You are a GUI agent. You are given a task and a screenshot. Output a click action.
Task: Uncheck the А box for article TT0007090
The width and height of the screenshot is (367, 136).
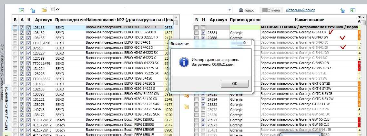click(22, 43)
